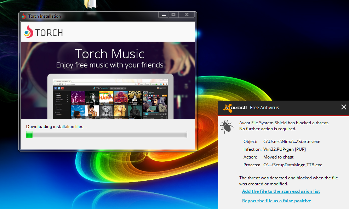Click the Object path 'Starter.exe' text

pyautogui.click(x=292, y=142)
